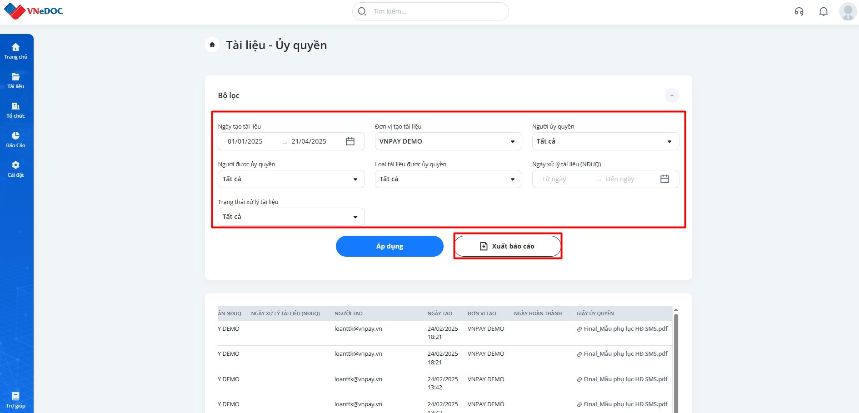Click the table vertical scrollbar

tap(676, 363)
